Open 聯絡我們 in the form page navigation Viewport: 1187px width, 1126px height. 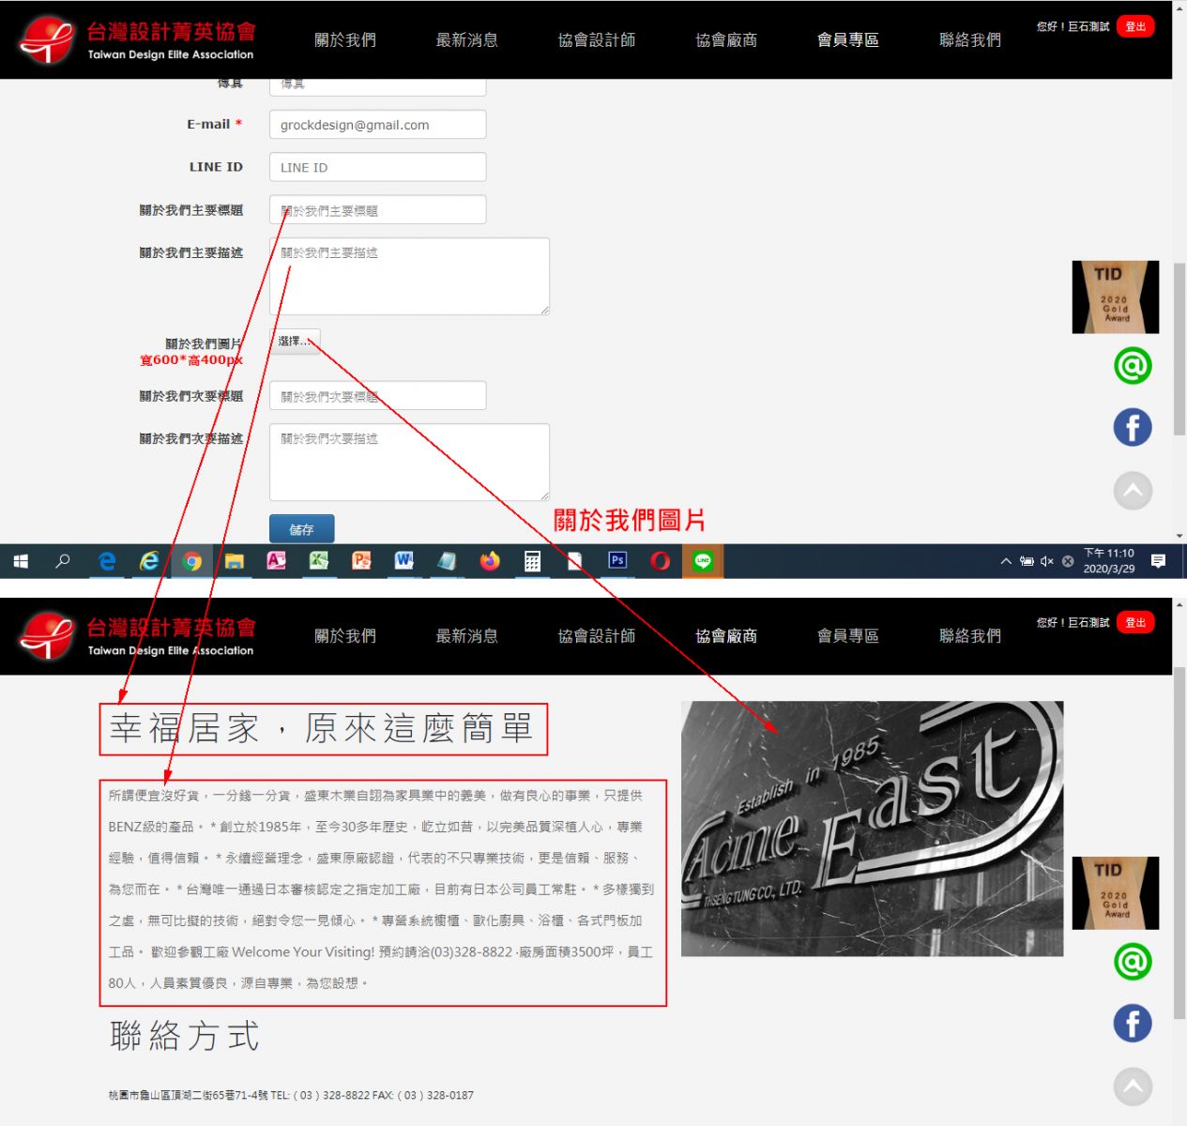[970, 39]
